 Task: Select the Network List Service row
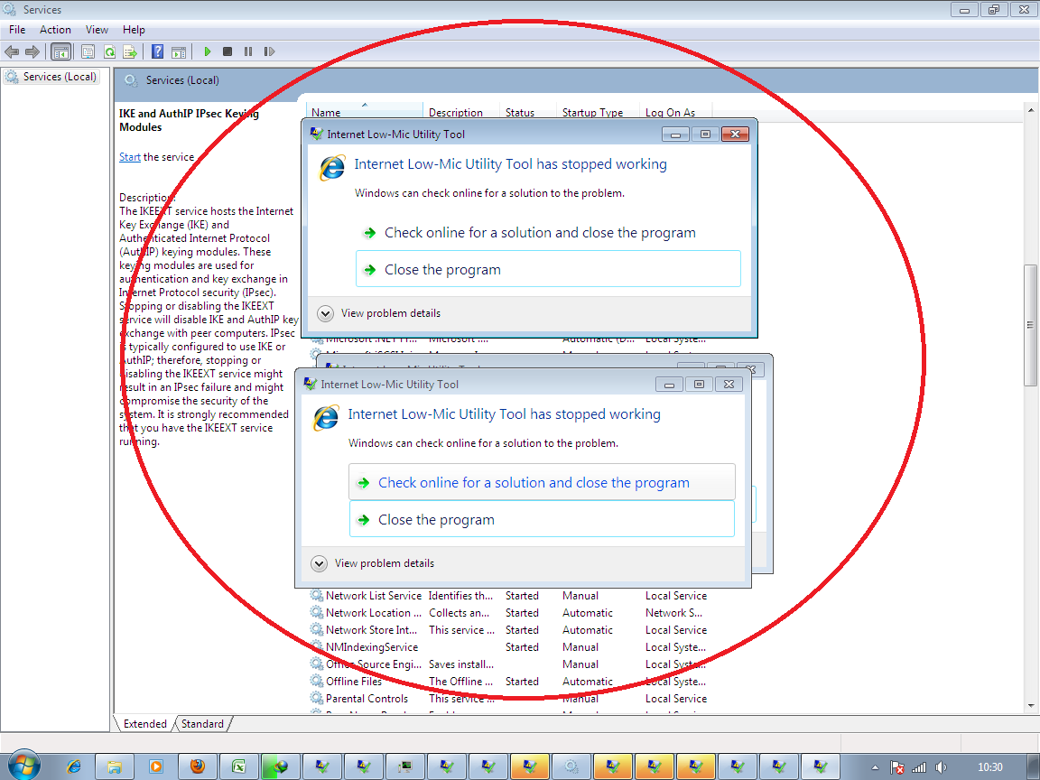pos(509,596)
